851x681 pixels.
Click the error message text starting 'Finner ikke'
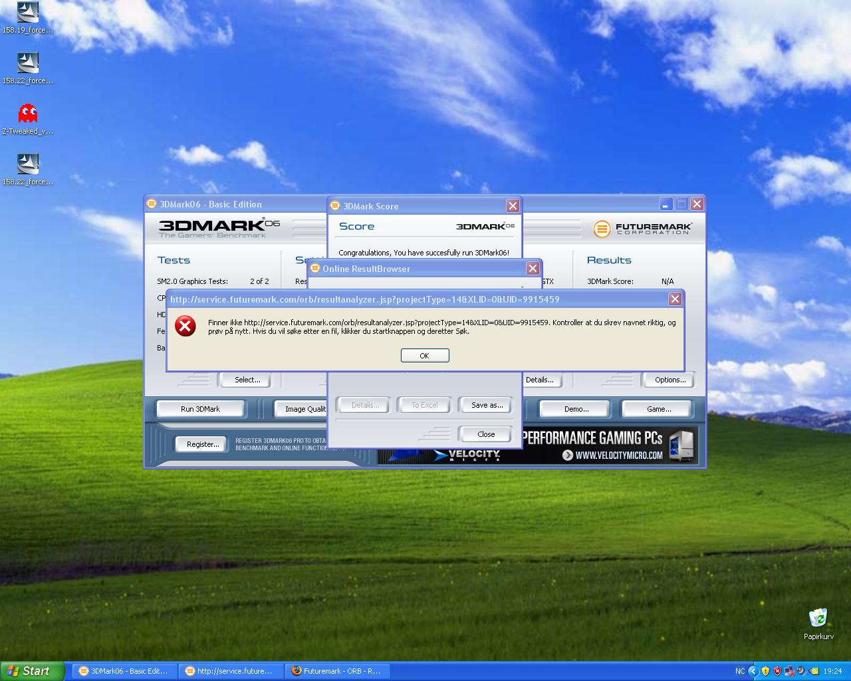pos(442,327)
